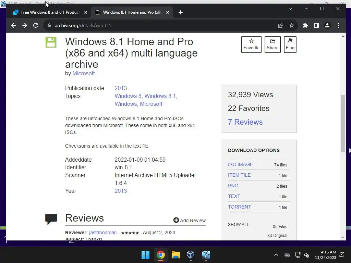Show all 85 files
351x263 pixels.
[x=239, y=225]
